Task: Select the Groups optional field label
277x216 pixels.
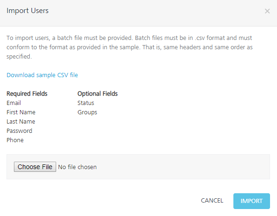Action: [87, 112]
